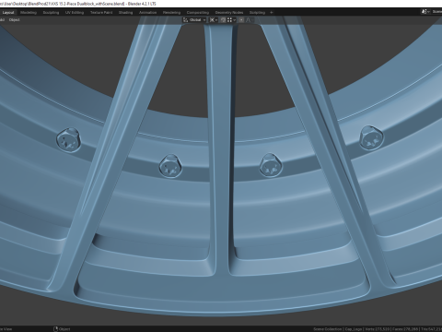The width and height of the screenshot is (442, 332).
Task: Open the proportional editing falloff dropdown
Action: click(x=249, y=20)
